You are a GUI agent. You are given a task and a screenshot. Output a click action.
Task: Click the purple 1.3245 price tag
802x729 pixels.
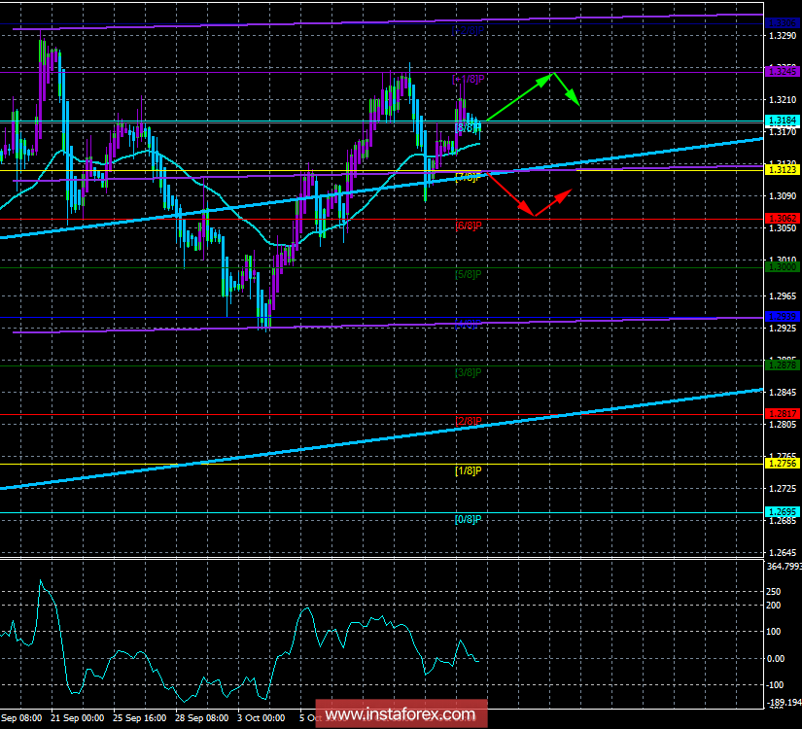click(782, 71)
